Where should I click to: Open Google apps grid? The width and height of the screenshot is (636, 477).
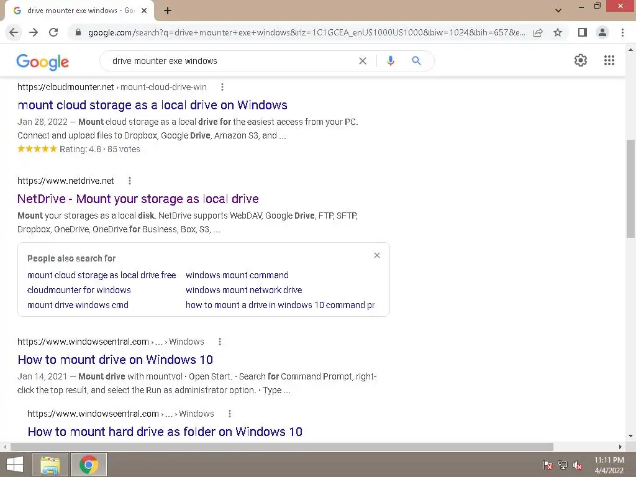pyautogui.click(x=609, y=60)
